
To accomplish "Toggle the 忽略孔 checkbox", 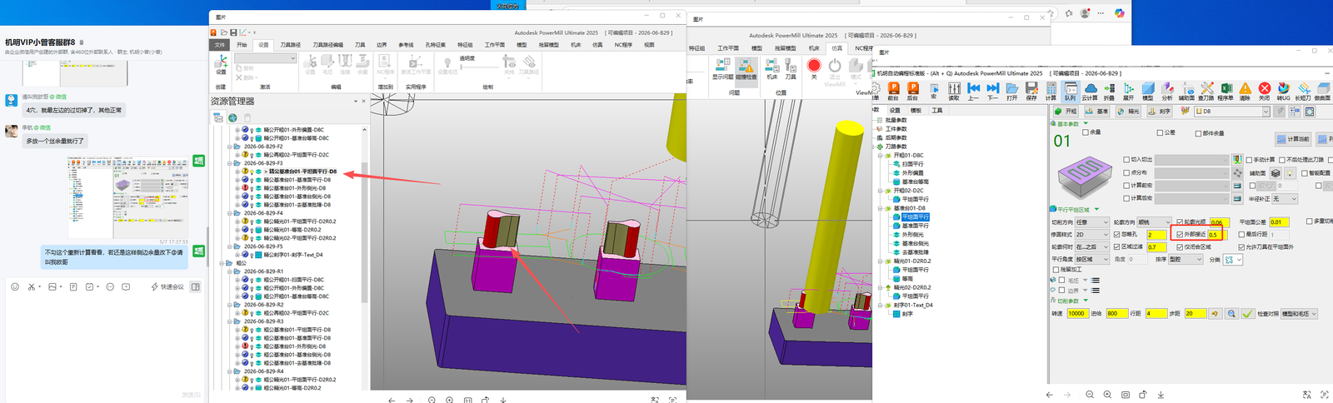I will 1116,234.
